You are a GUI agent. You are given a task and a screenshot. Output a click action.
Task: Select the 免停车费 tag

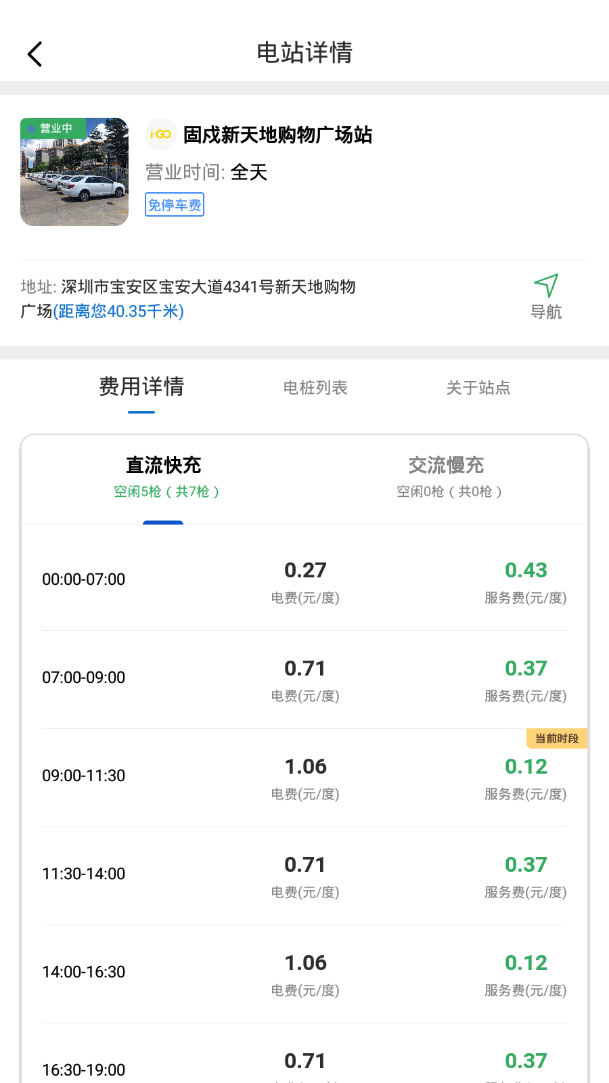[175, 205]
